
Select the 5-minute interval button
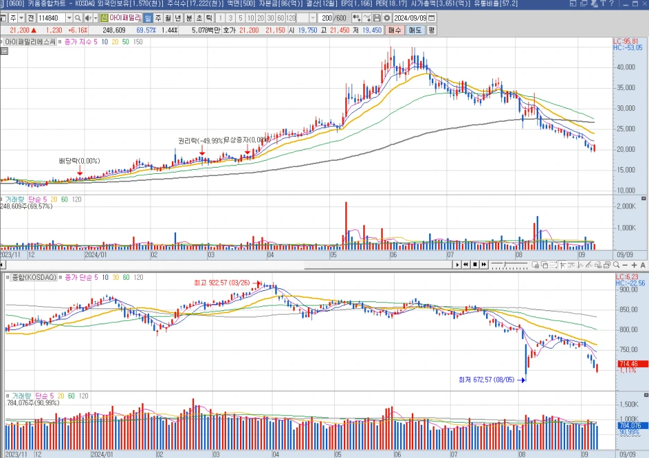(x=241, y=18)
